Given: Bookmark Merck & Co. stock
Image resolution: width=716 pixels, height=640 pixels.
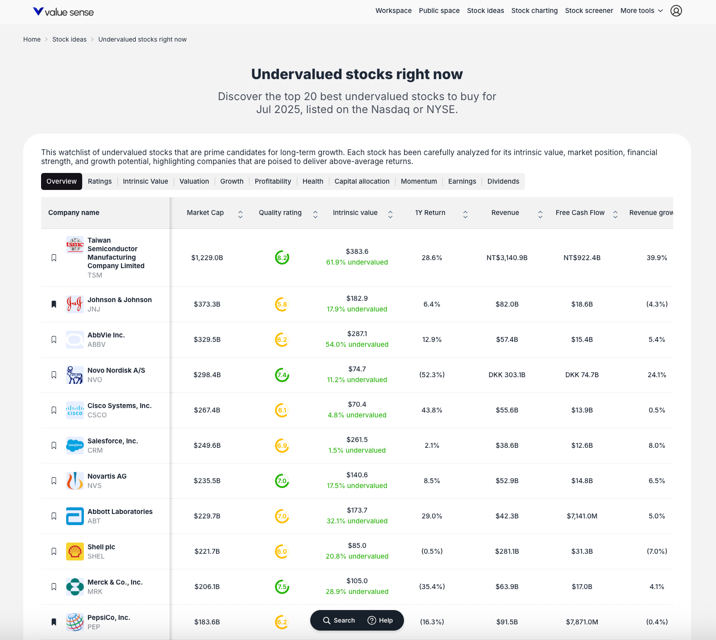Looking at the screenshot, I should 54,587.
